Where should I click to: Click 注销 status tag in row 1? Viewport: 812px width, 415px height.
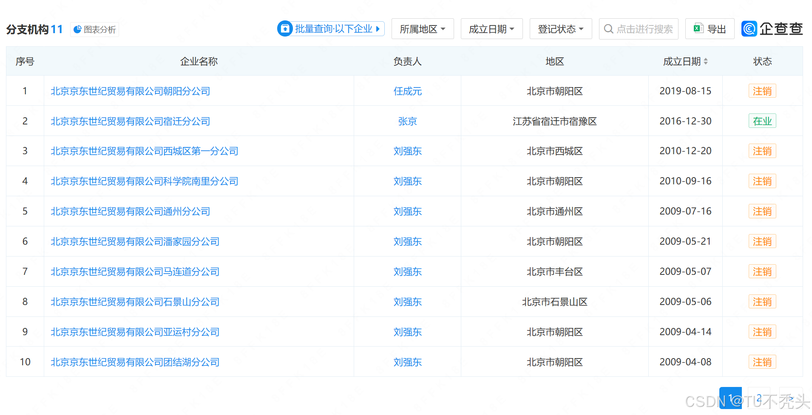[x=762, y=91]
